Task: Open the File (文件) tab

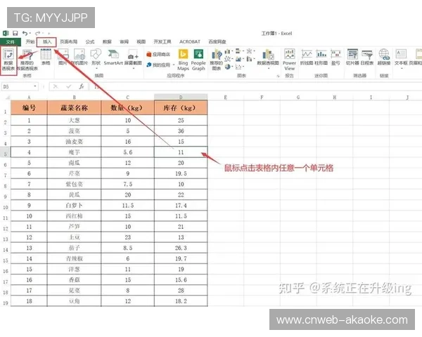Action: coord(11,41)
